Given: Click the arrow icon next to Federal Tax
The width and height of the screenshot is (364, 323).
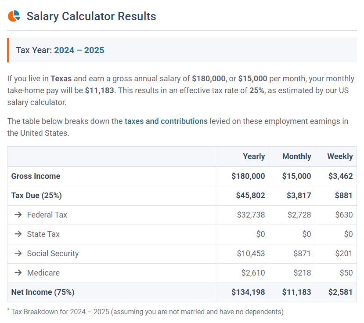Looking at the screenshot, I should click(18, 215).
